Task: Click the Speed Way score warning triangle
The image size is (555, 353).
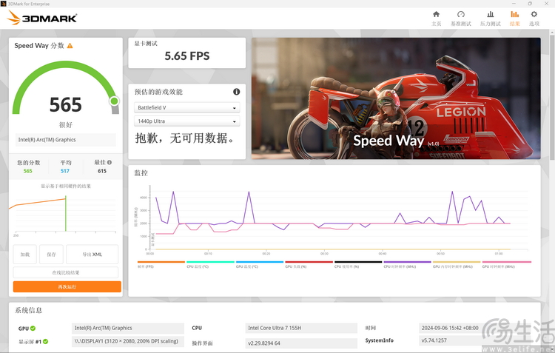Action: pos(70,46)
